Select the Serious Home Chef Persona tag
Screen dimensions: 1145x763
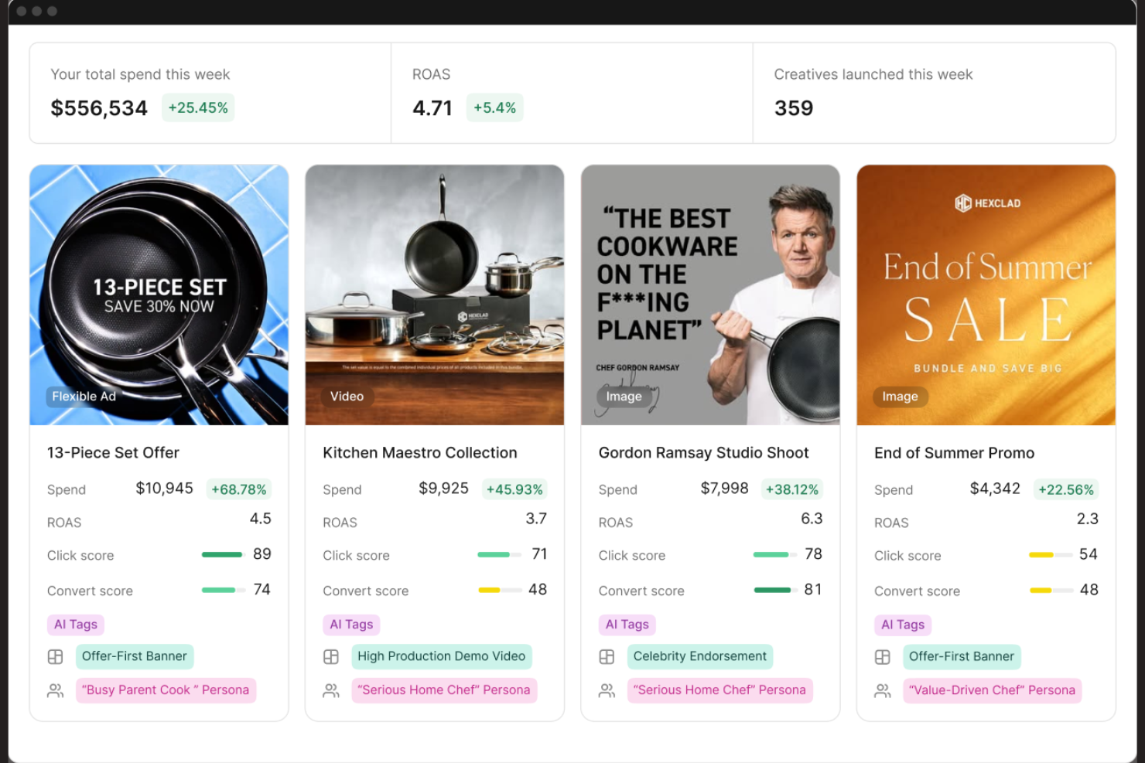point(443,690)
